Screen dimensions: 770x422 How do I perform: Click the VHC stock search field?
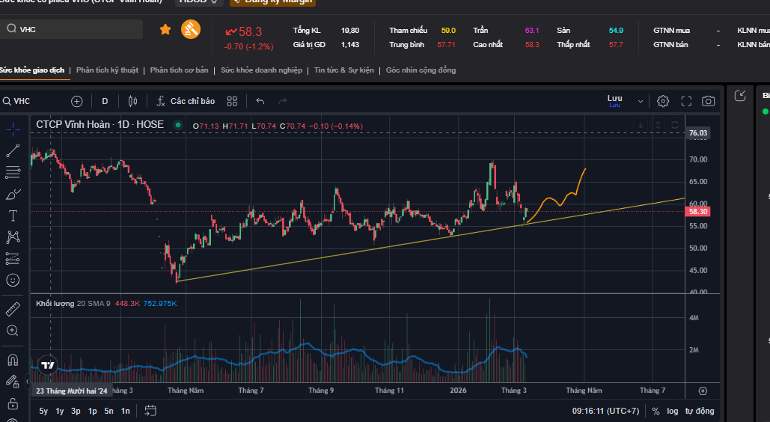tap(75, 29)
